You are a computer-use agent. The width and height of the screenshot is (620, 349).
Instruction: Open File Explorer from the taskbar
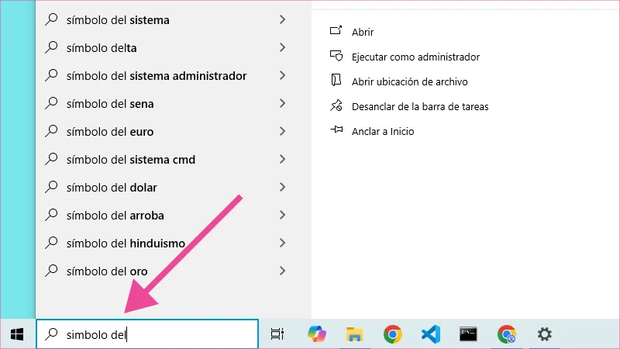(x=354, y=334)
